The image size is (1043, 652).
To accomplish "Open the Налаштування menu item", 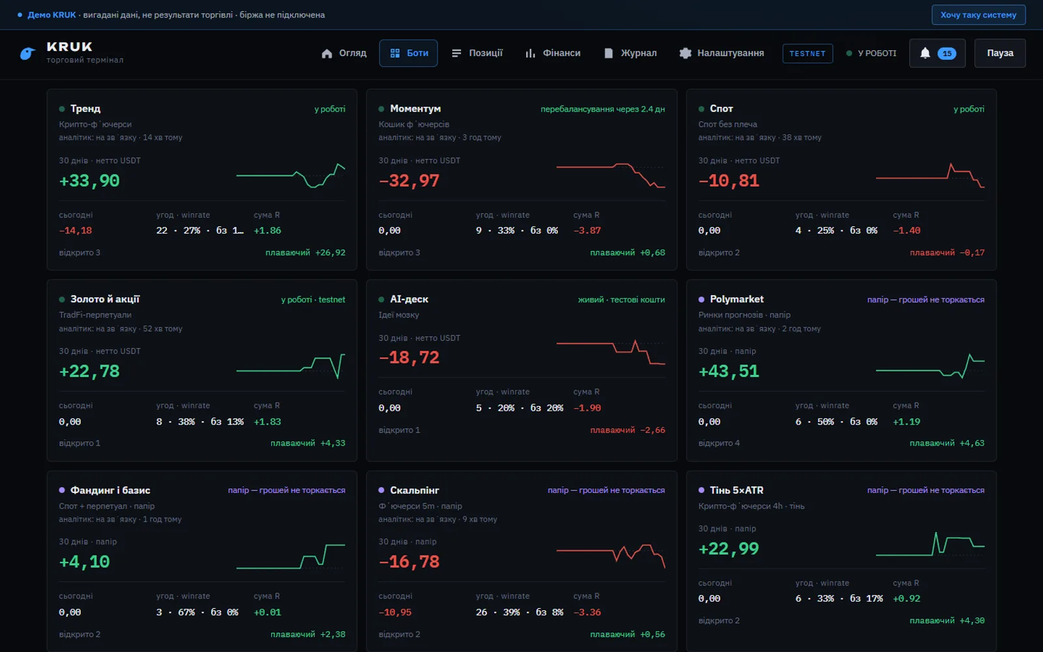I will click(x=722, y=53).
